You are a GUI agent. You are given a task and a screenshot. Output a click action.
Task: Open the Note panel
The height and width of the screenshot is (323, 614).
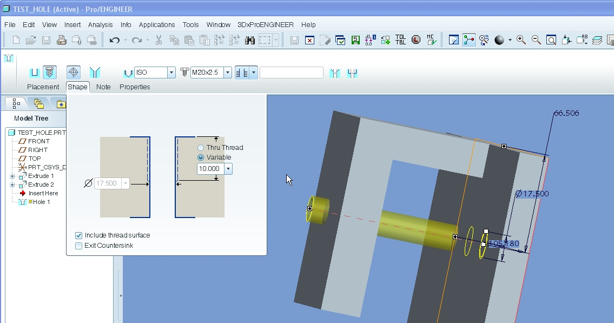pos(103,87)
